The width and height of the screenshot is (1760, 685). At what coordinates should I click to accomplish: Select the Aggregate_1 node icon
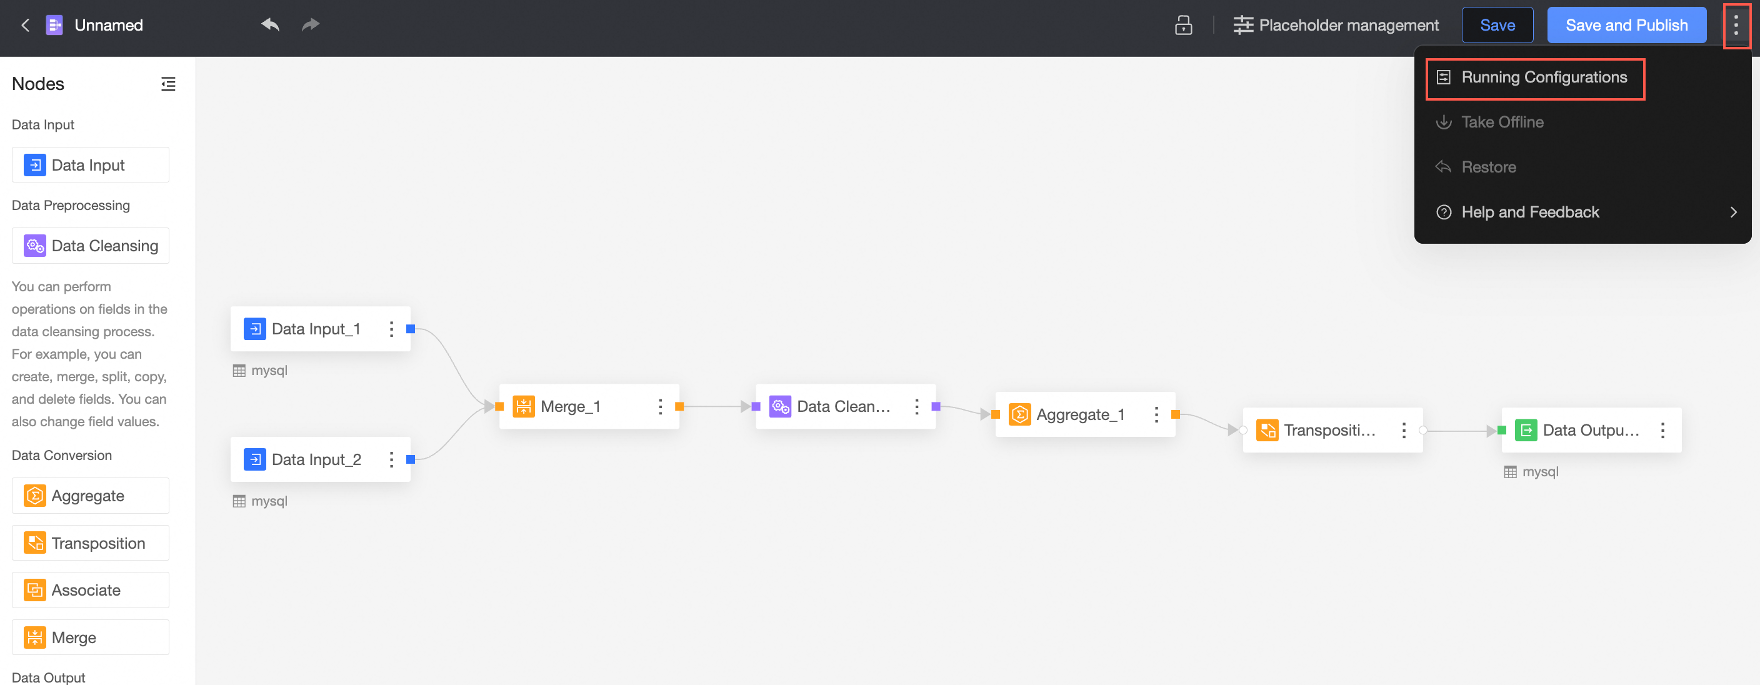pos(1019,414)
